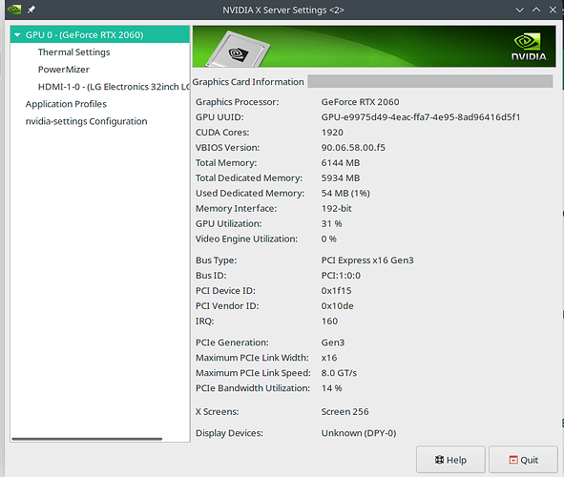The height and width of the screenshot is (477, 564).
Task: Select the GPU UUID value text
Action: click(421, 117)
